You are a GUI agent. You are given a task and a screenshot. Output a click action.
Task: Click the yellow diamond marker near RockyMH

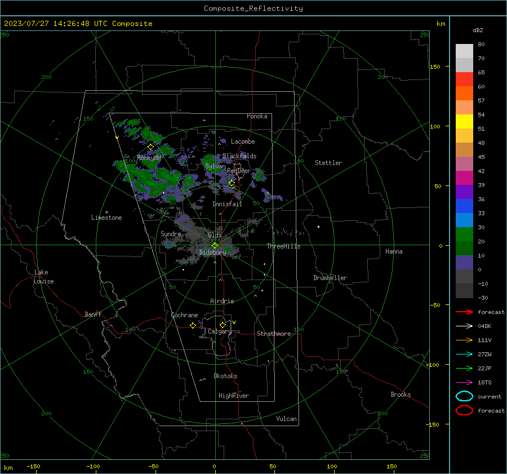[150, 147]
